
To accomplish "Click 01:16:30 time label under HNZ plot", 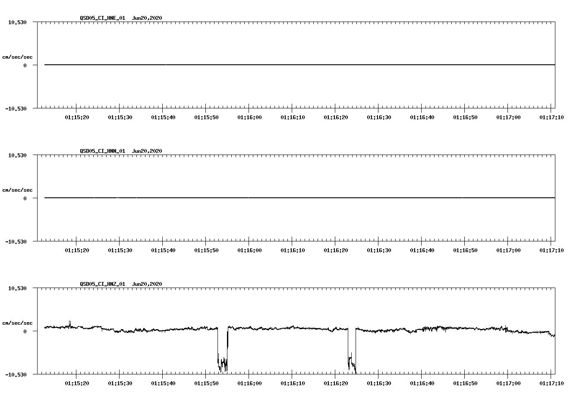I will (x=379, y=383).
